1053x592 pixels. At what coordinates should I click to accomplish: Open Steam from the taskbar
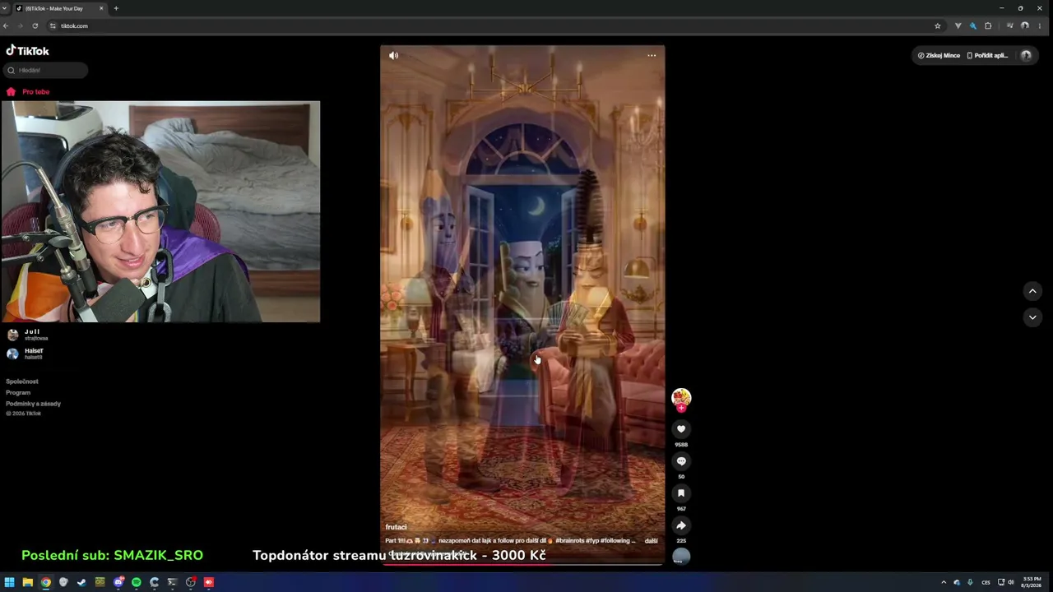tap(81, 582)
